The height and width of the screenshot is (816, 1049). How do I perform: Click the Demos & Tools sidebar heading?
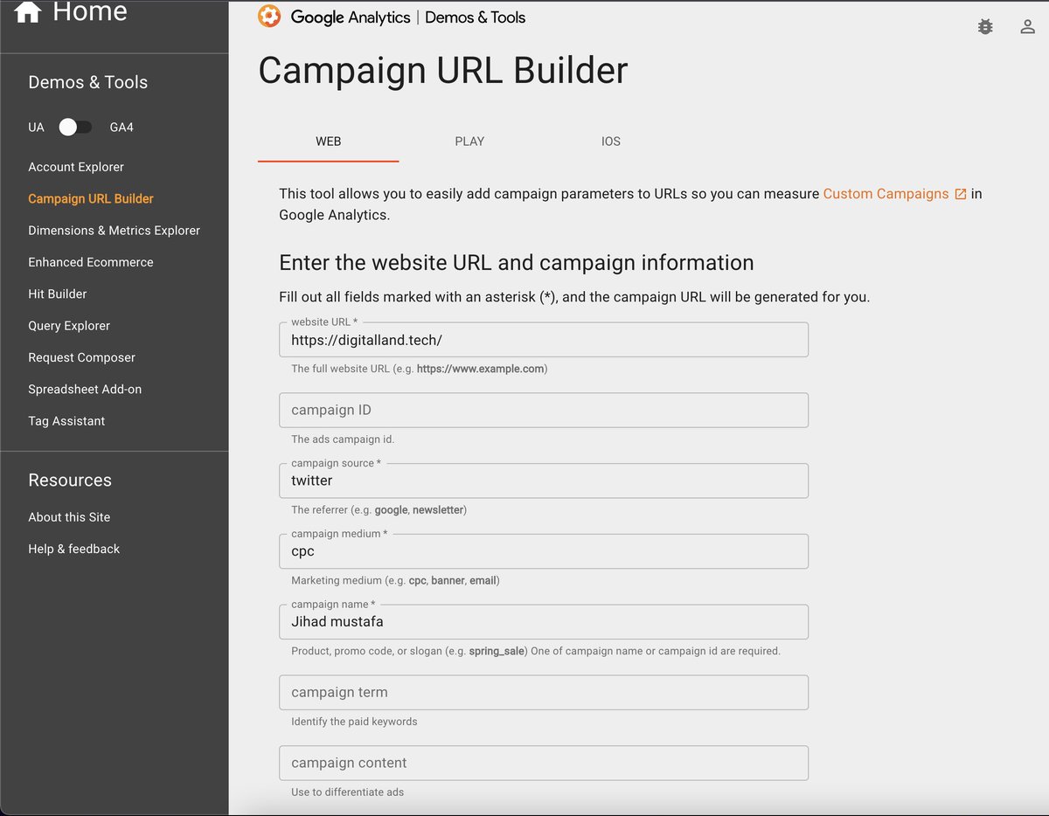(88, 82)
